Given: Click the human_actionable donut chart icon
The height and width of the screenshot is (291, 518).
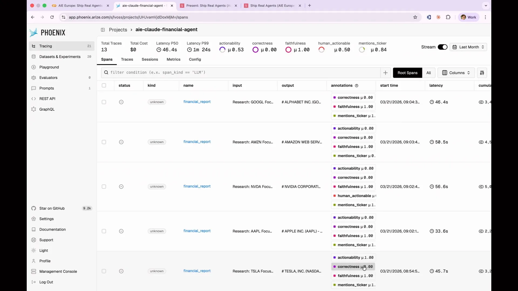Looking at the screenshot, I should (321, 50).
